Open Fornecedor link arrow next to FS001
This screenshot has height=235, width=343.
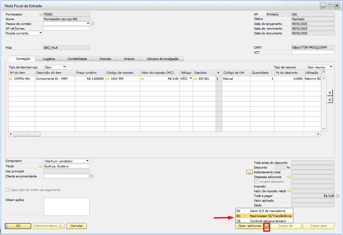point(41,14)
